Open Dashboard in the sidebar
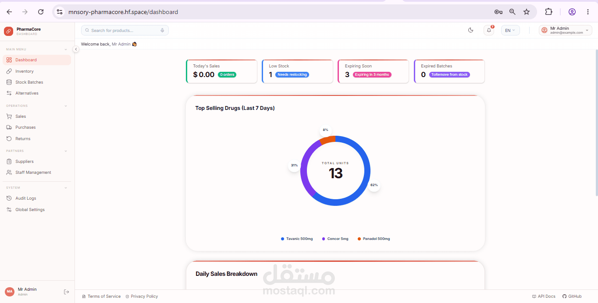The image size is (598, 303). [37, 60]
